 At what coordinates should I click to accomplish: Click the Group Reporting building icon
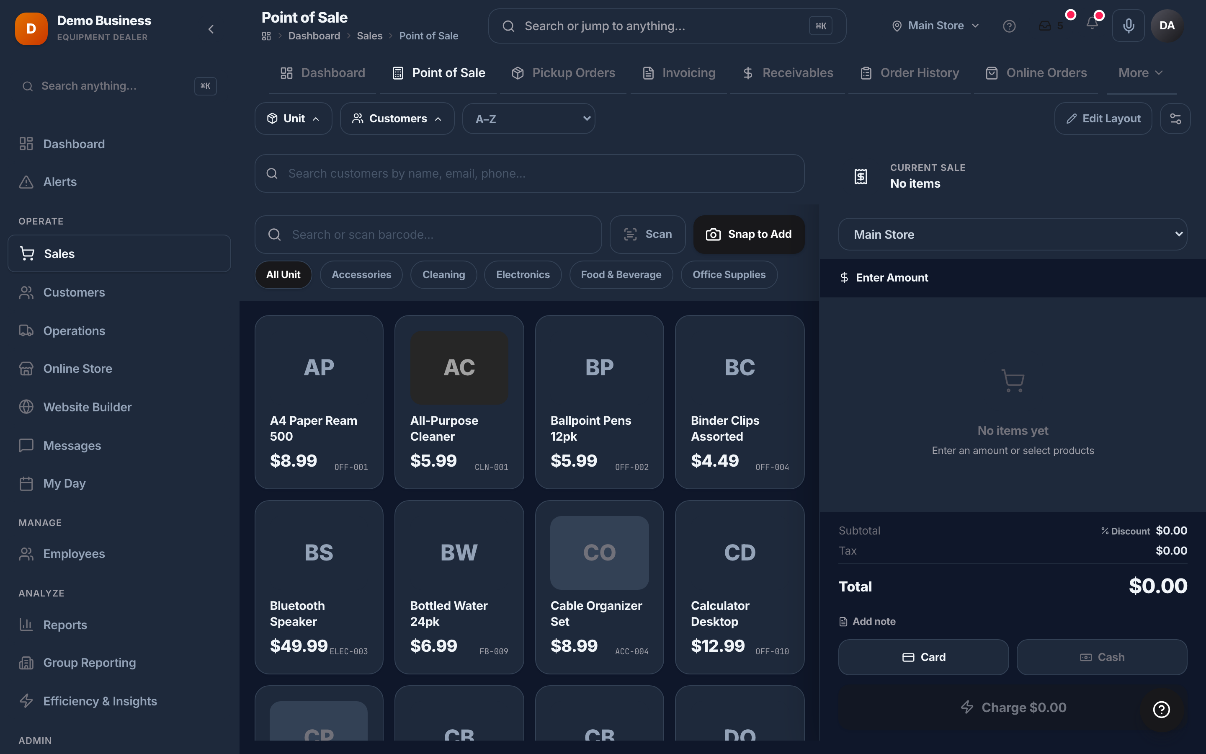click(x=26, y=663)
